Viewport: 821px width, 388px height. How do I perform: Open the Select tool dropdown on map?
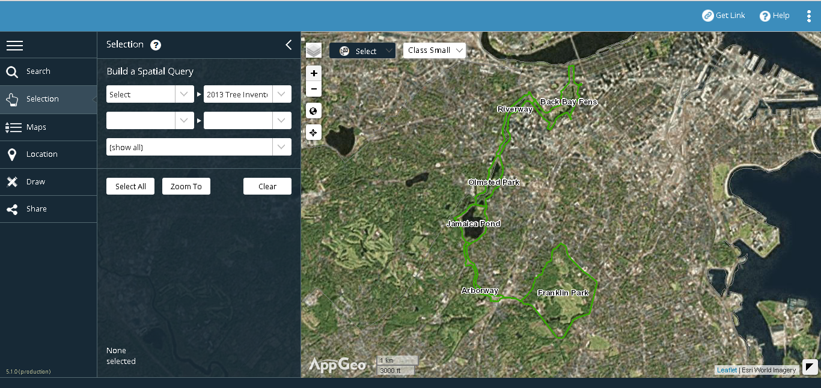362,51
